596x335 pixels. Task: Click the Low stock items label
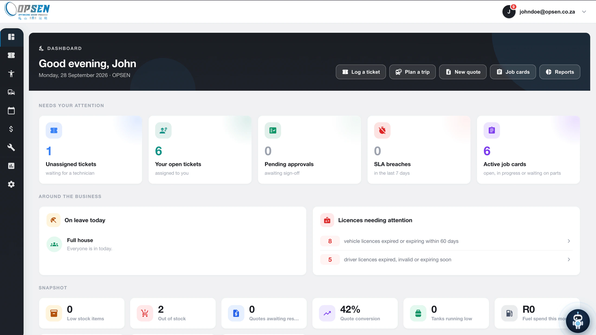click(85, 319)
